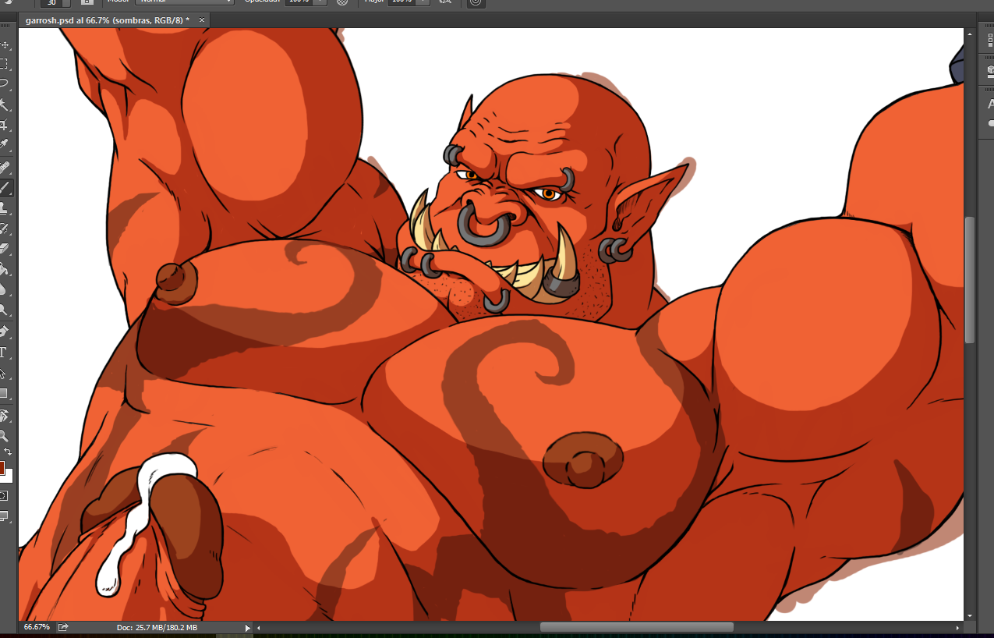The image size is (994, 638).
Task: Select the Pen tool
Action: (x=5, y=332)
